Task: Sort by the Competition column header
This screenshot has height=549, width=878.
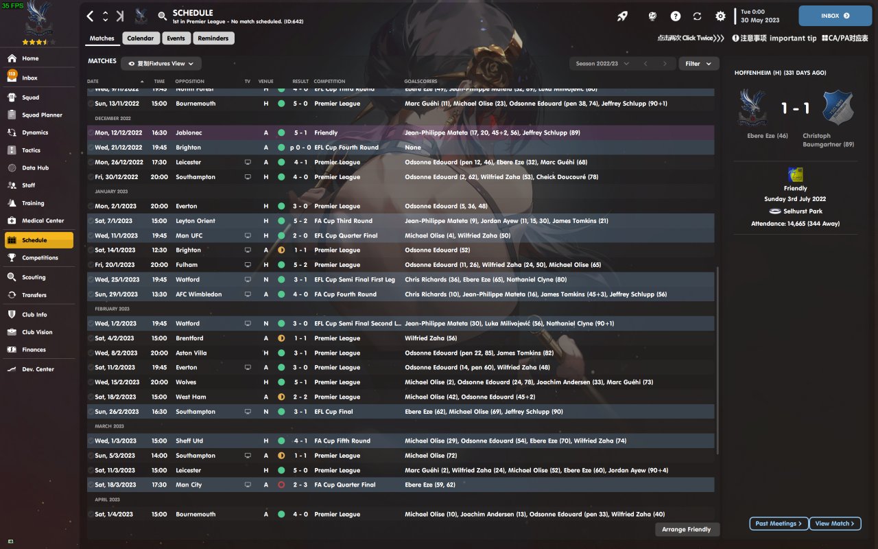Action: [330, 82]
